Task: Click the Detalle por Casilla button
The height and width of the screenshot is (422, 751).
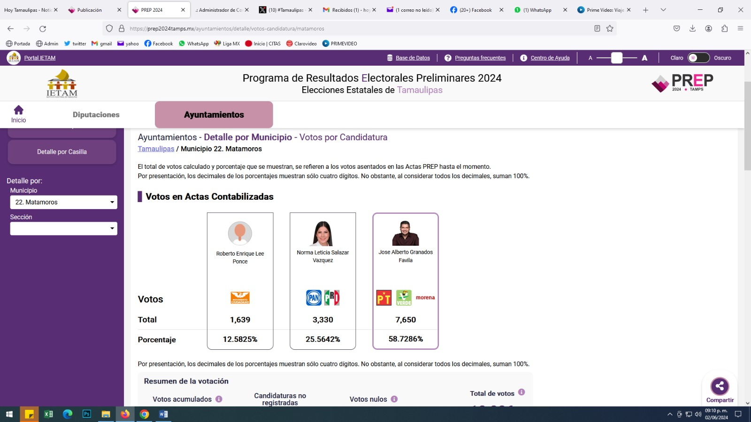Action: tap(62, 152)
